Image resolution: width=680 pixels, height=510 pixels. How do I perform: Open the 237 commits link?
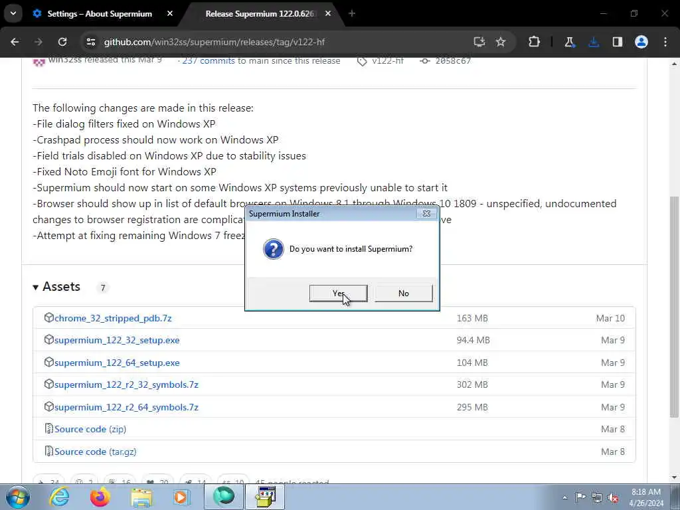(x=208, y=60)
